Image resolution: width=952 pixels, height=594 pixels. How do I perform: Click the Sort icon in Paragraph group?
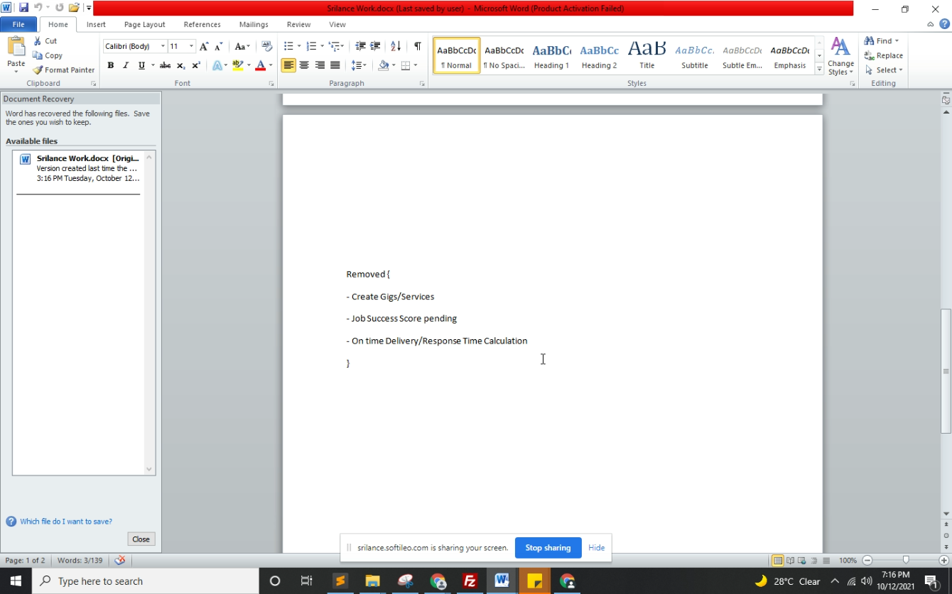pyautogui.click(x=396, y=46)
